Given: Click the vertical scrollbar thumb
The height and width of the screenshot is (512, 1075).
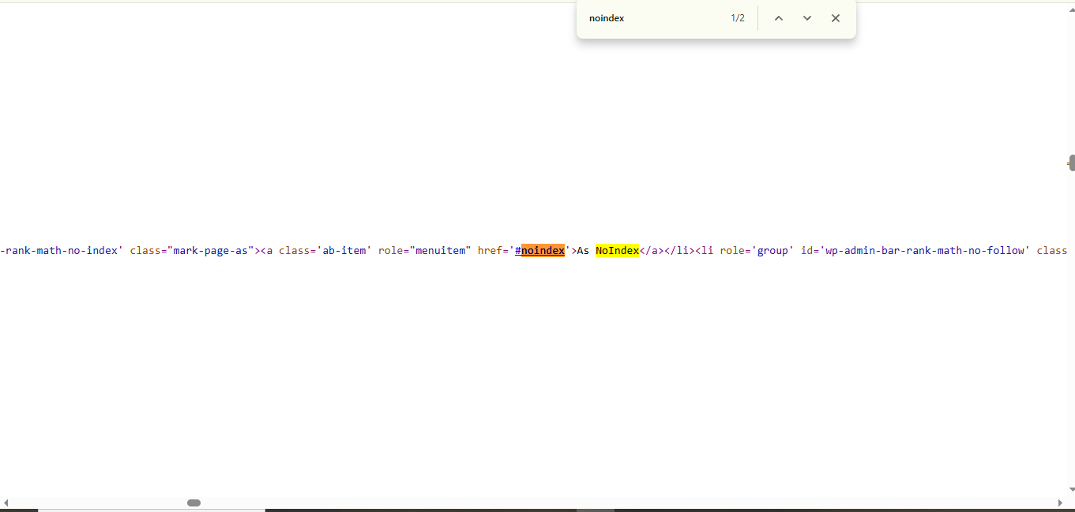Looking at the screenshot, I should point(1071,163).
